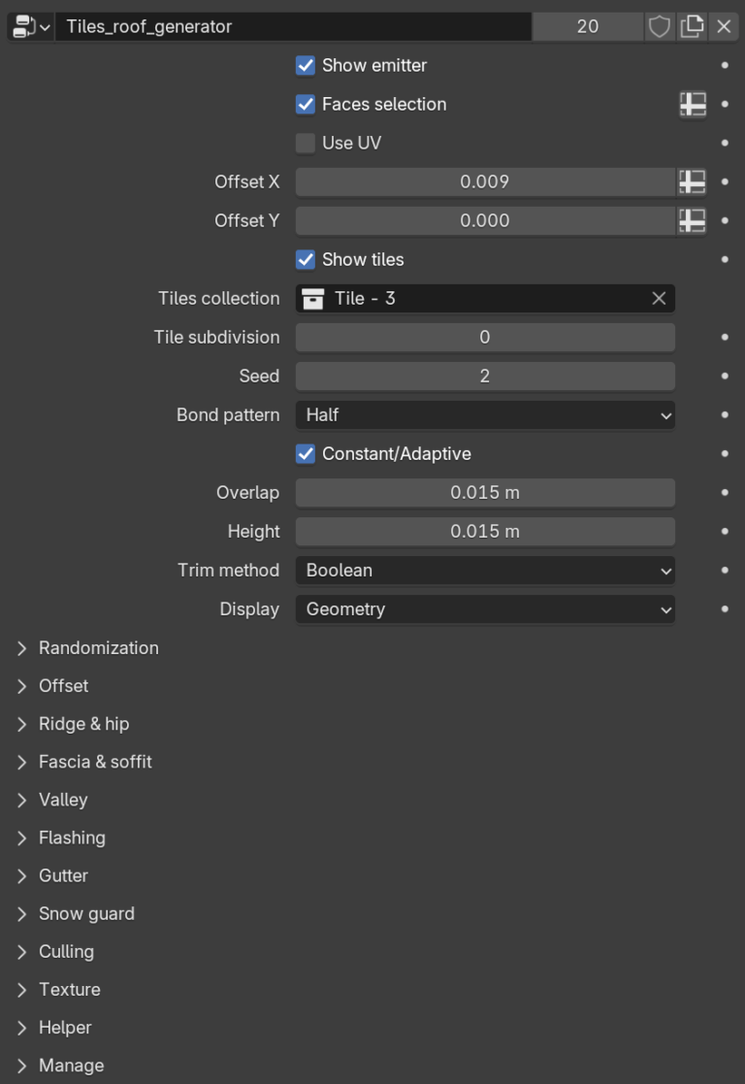This screenshot has height=1084, width=745.
Task: Open the Display mode dropdown
Action: tap(485, 608)
